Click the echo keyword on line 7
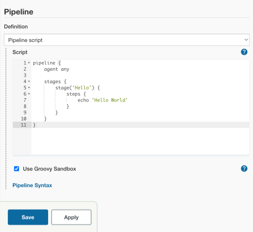This screenshot has height=232, width=253. point(83,100)
